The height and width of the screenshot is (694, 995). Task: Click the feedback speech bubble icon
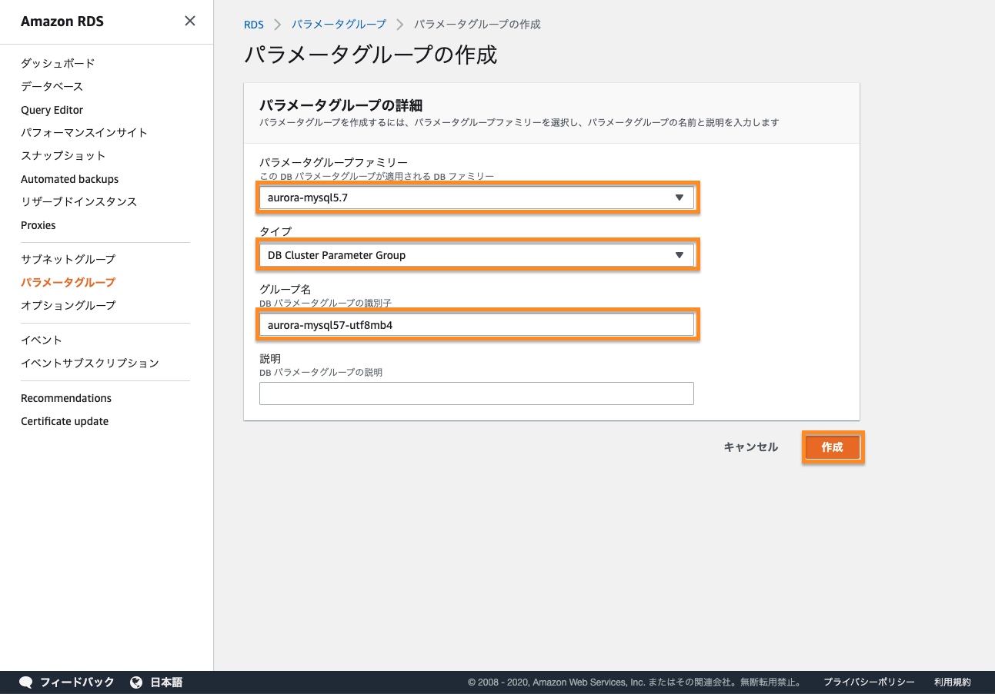[26, 682]
